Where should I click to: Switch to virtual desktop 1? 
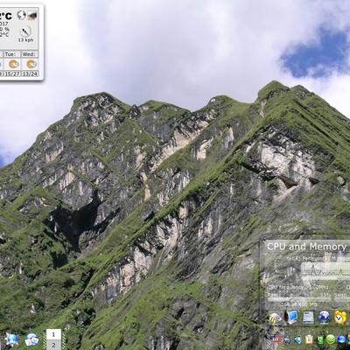click(53, 334)
